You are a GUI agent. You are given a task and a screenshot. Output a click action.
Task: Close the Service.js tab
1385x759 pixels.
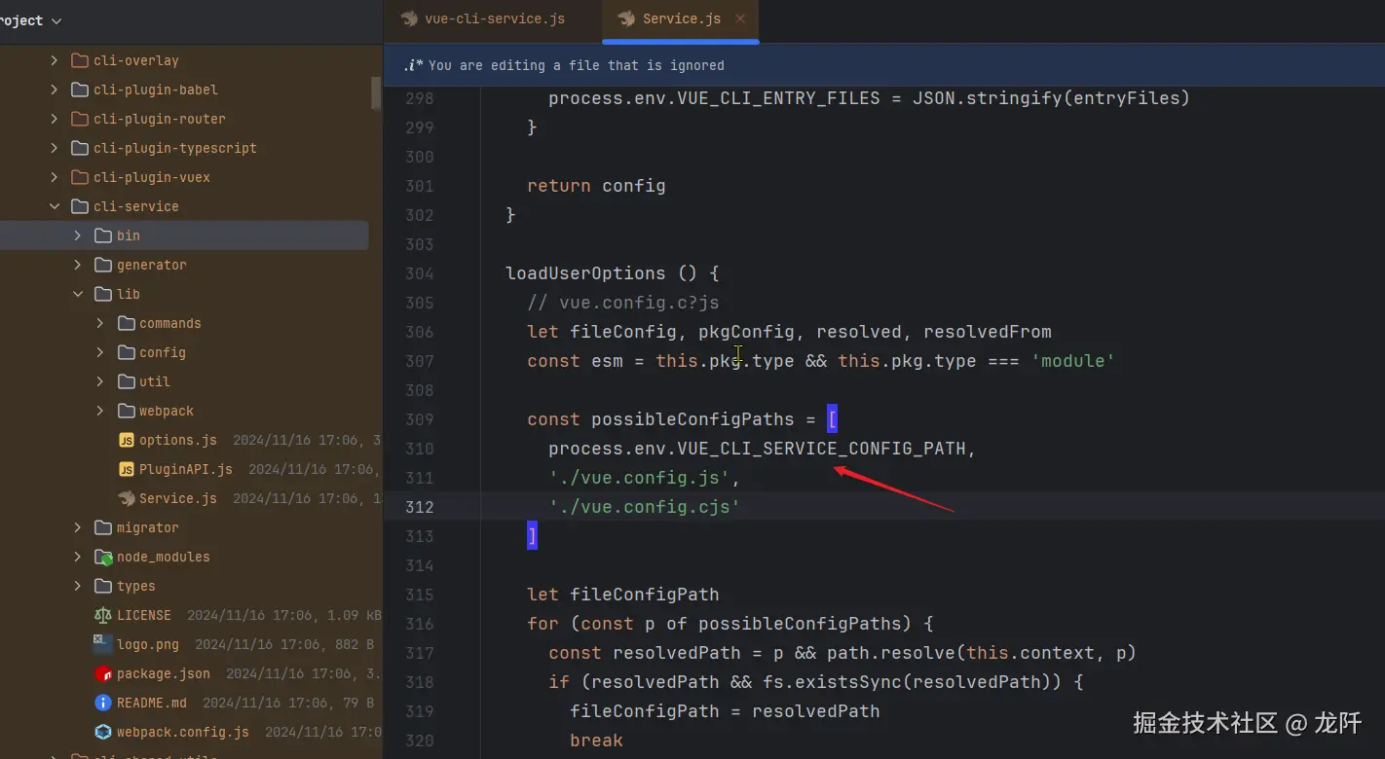point(740,18)
